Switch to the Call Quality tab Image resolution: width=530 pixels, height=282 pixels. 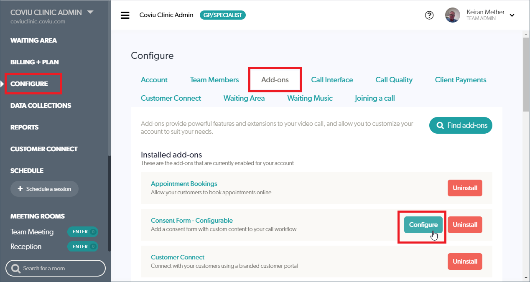[x=394, y=80]
